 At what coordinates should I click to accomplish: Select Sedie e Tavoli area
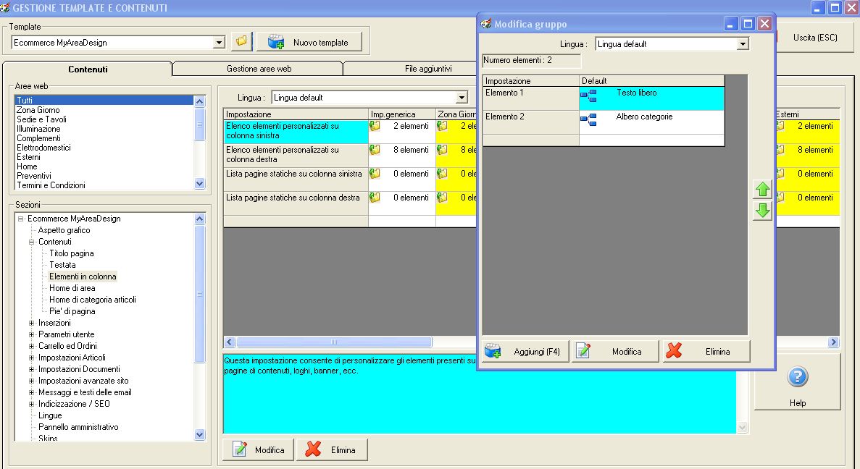point(42,119)
